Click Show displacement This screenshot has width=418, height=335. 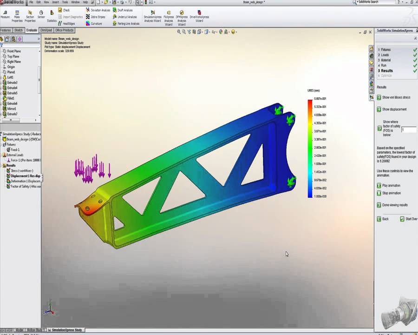[392, 109]
